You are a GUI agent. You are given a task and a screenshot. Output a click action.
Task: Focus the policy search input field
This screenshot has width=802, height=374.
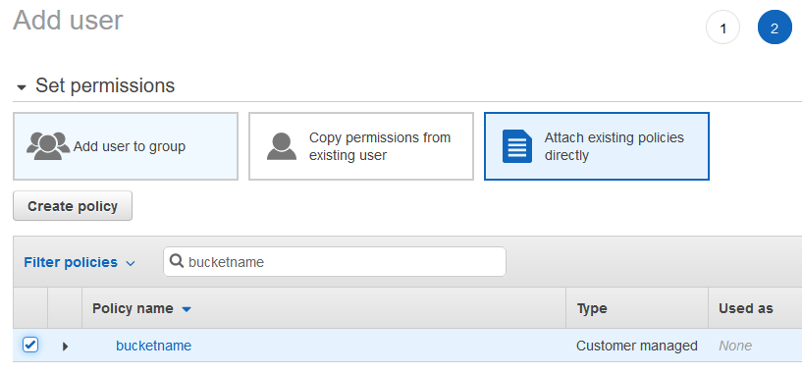click(335, 261)
